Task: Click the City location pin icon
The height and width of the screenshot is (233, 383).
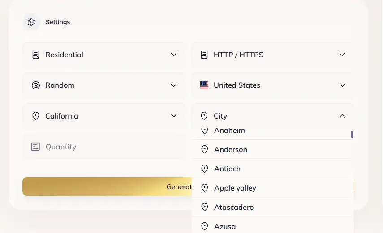Action: coord(204,116)
